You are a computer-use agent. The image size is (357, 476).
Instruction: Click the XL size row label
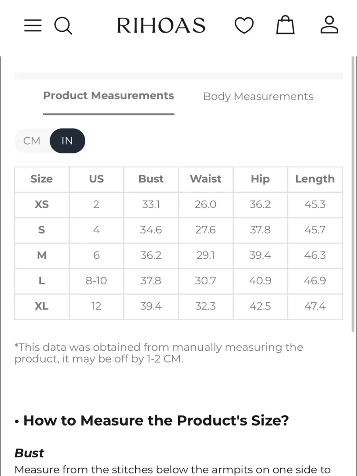(42, 306)
